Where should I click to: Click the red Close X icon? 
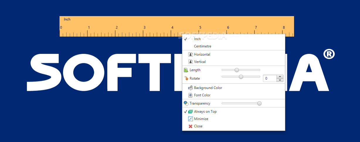(x=191, y=126)
